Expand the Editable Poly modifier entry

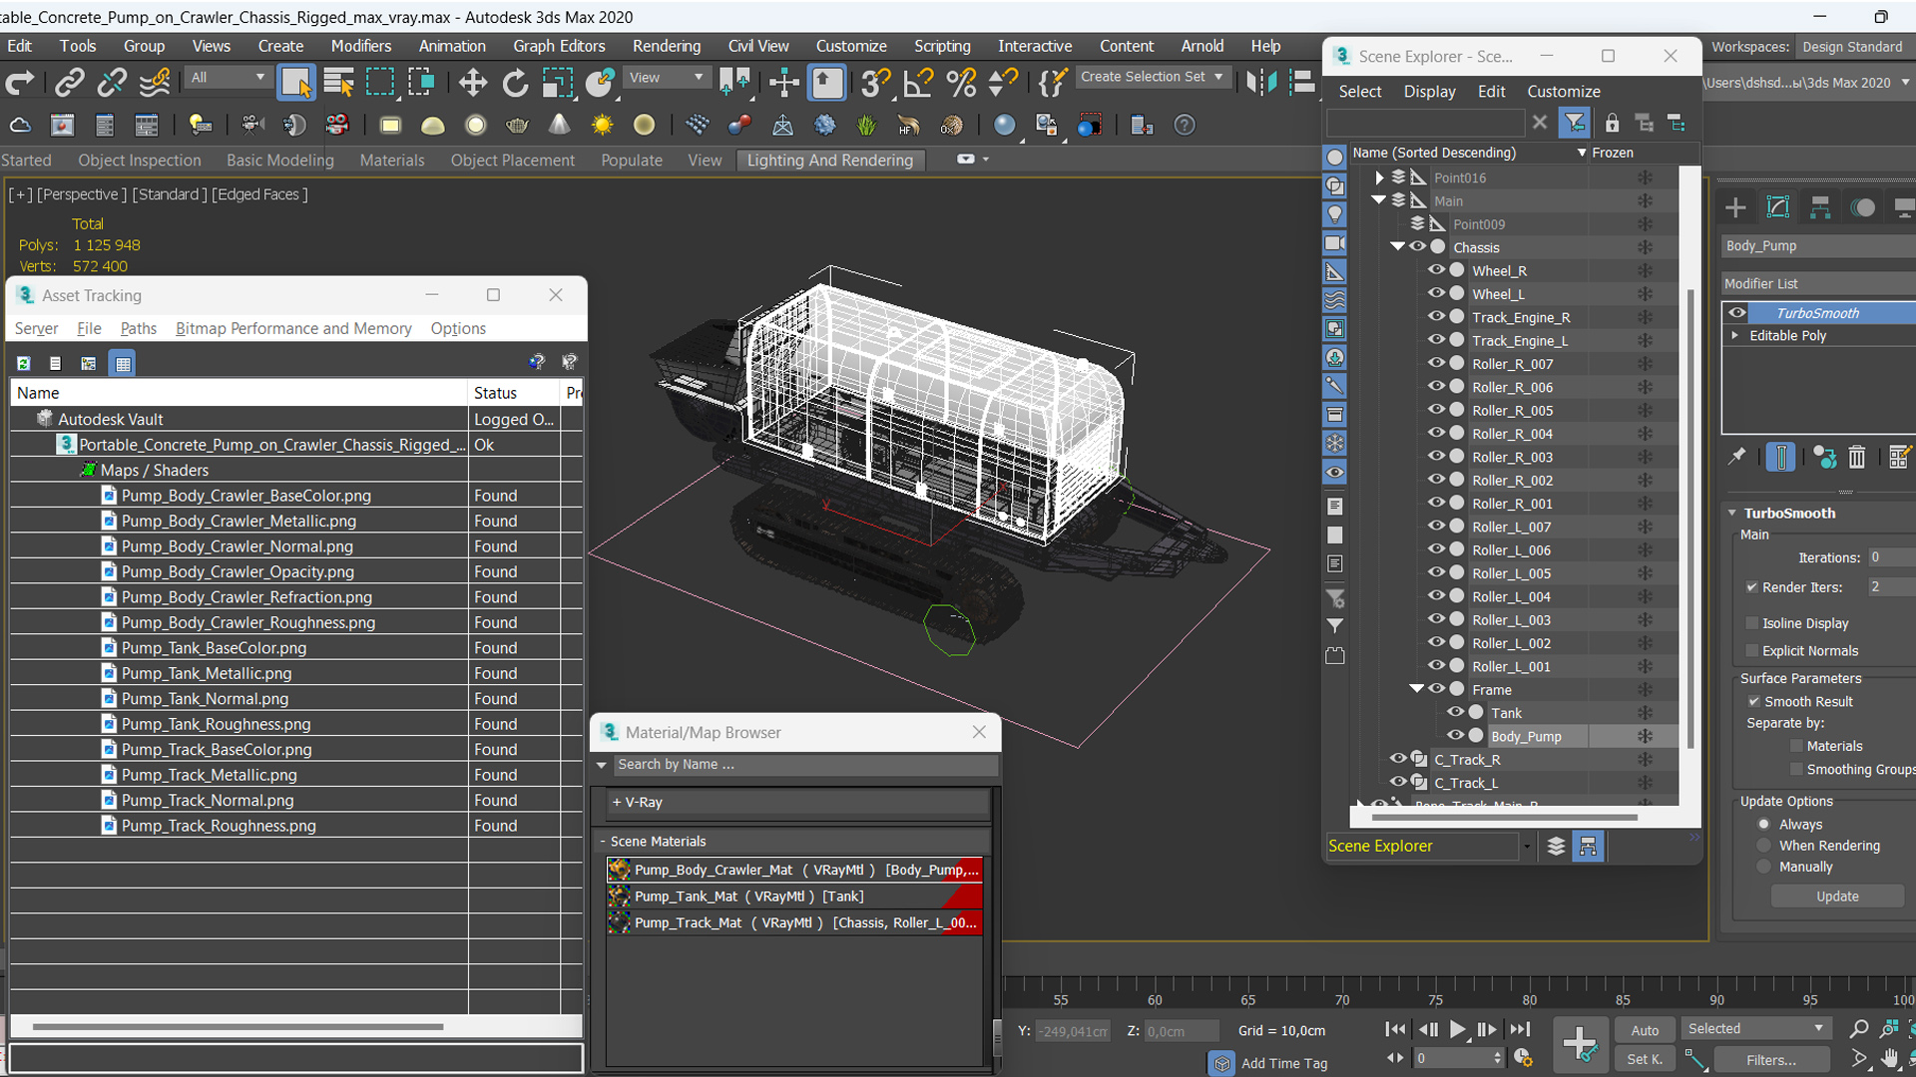click(x=1735, y=336)
